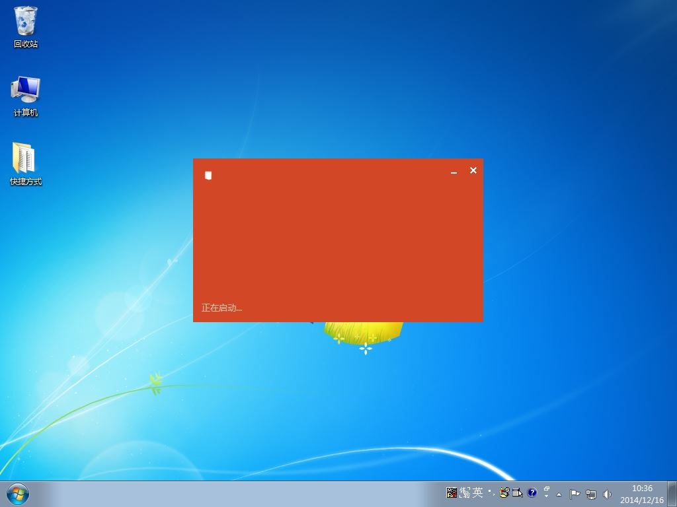Open the taskbar clock 10:36
The image size is (677, 507).
click(x=642, y=494)
